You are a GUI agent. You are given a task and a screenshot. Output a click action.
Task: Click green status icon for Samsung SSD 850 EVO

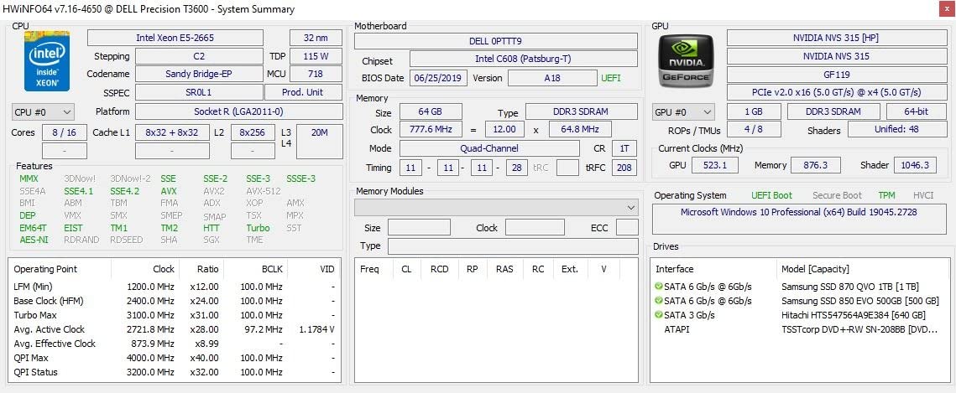coord(659,301)
